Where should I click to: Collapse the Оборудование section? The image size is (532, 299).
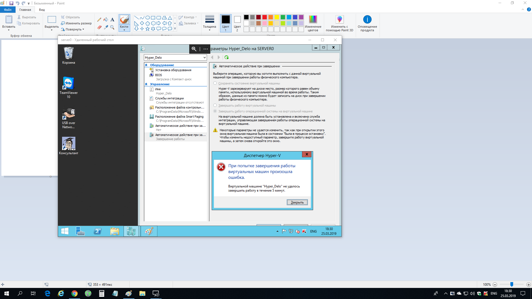pos(146,65)
